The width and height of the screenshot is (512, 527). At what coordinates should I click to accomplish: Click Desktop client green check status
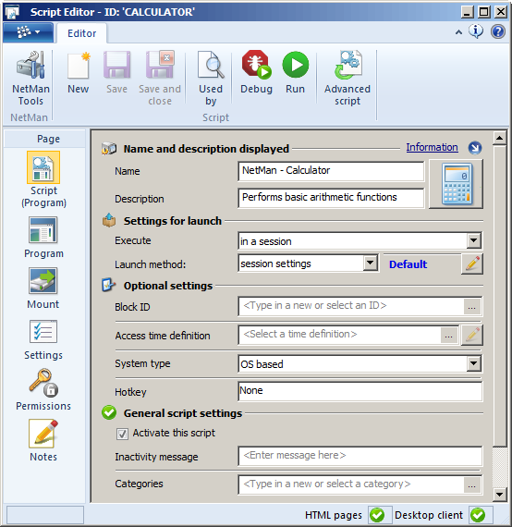478,515
